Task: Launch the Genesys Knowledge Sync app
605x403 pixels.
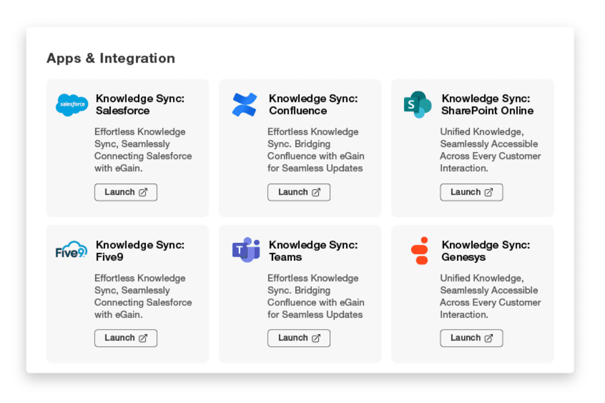Action: tap(471, 338)
